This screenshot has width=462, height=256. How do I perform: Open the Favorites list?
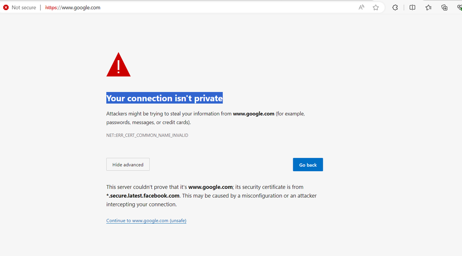click(429, 7)
